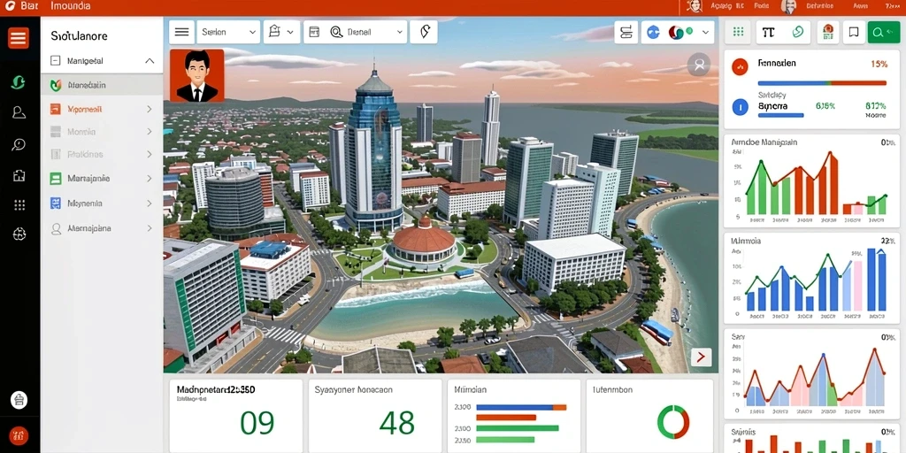The image size is (906, 453).
Task: Click the short blue progress bar under Bynerra
Action: click(780, 115)
